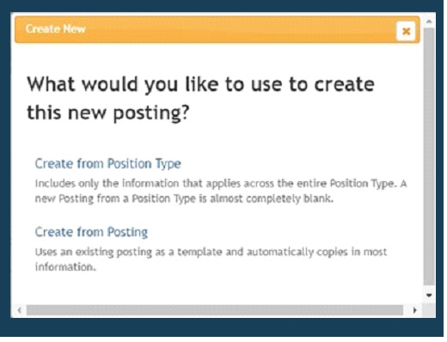Choose the Create from Posting link

(92, 234)
